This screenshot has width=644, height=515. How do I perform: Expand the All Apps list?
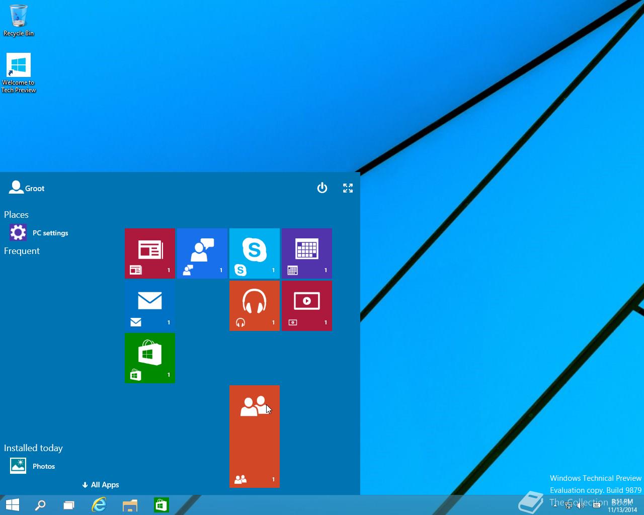pos(101,485)
